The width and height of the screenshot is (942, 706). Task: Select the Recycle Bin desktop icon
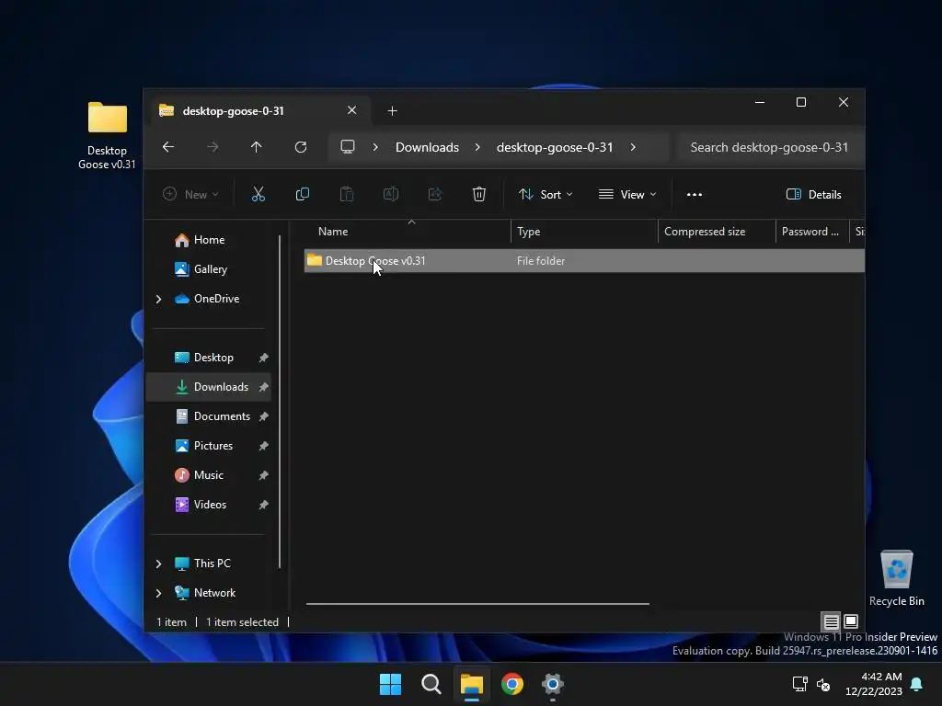pos(896,577)
